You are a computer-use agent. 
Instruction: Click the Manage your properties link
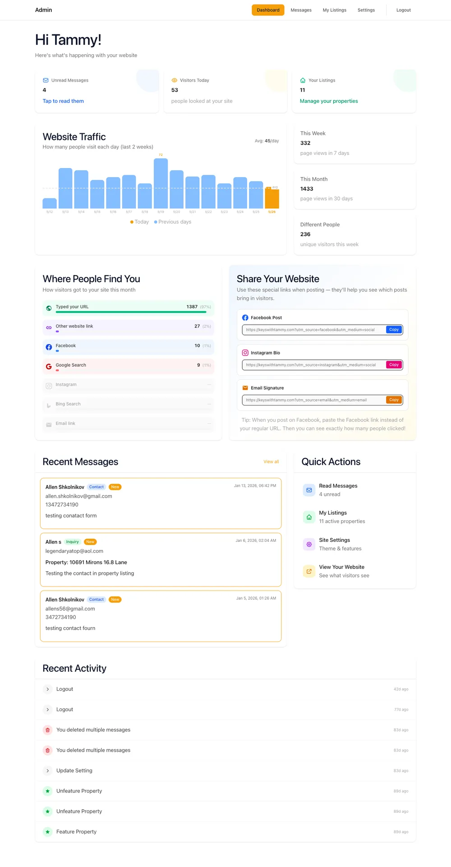329,101
